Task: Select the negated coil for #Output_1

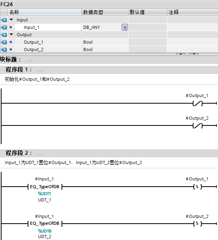Action: [x=197, y=104]
